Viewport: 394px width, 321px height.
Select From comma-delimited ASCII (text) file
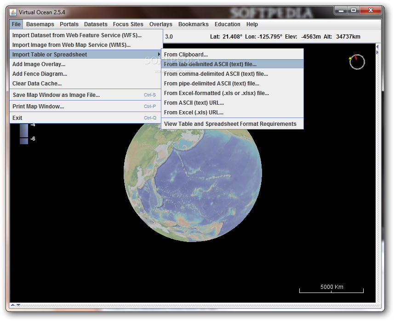click(x=232, y=74)
